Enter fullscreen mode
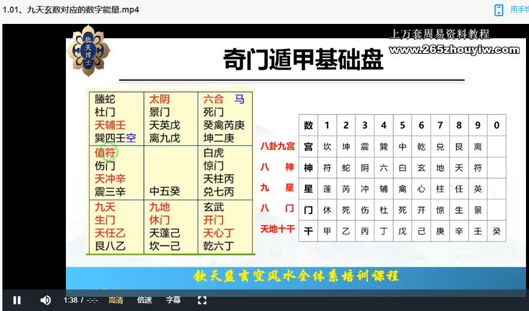529x311 pixels. [x=202, y=300]
